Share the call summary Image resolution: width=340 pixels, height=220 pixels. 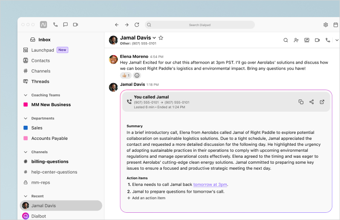point(311,102)
